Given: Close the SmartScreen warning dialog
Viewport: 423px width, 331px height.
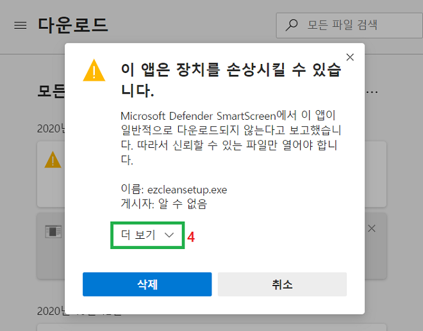Looking at the screenshot, I should [350, 57].
